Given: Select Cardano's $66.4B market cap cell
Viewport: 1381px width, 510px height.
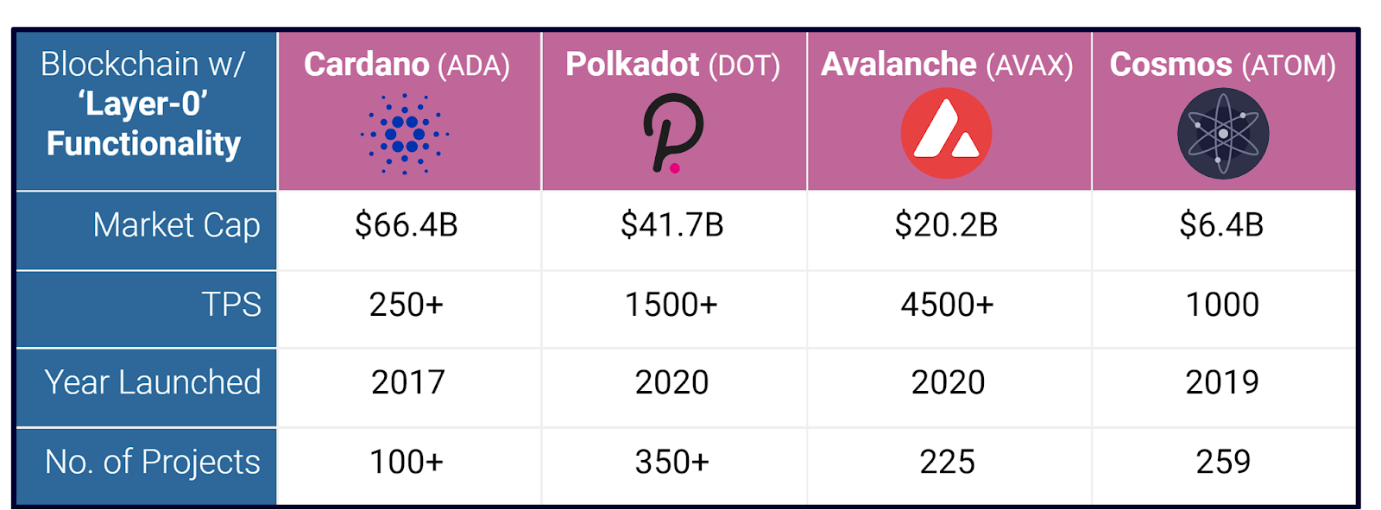Looking at the screenshot, I should point(407,225).
